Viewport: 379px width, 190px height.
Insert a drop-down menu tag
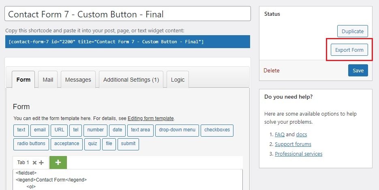click(177, 130)
